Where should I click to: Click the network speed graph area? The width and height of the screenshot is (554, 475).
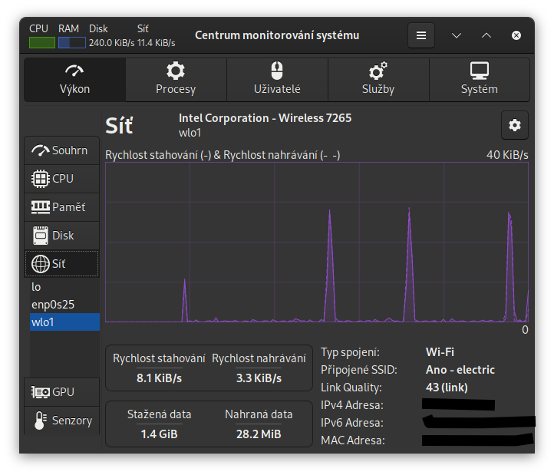pyautogui.click(x=316, y=242)
